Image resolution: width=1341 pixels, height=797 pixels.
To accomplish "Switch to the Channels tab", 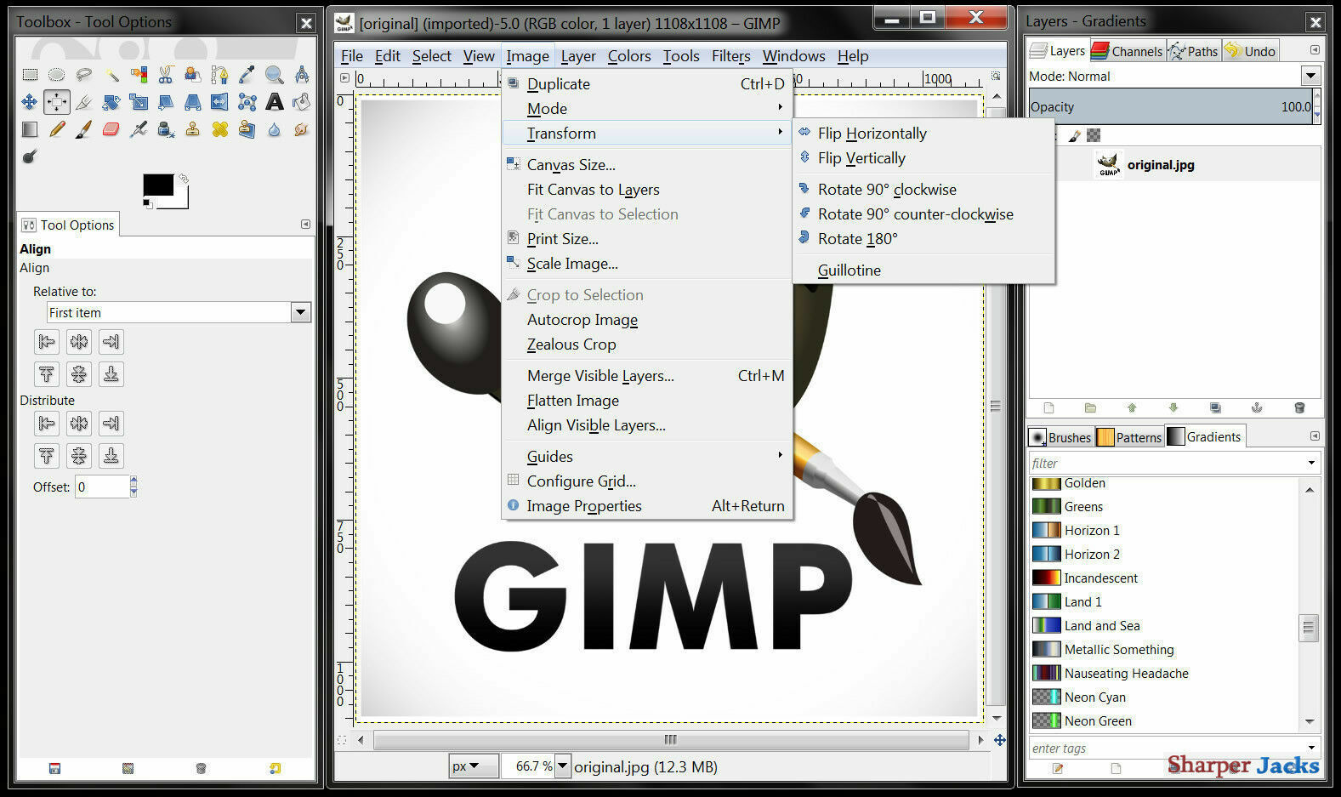I will click(1127, 51).
